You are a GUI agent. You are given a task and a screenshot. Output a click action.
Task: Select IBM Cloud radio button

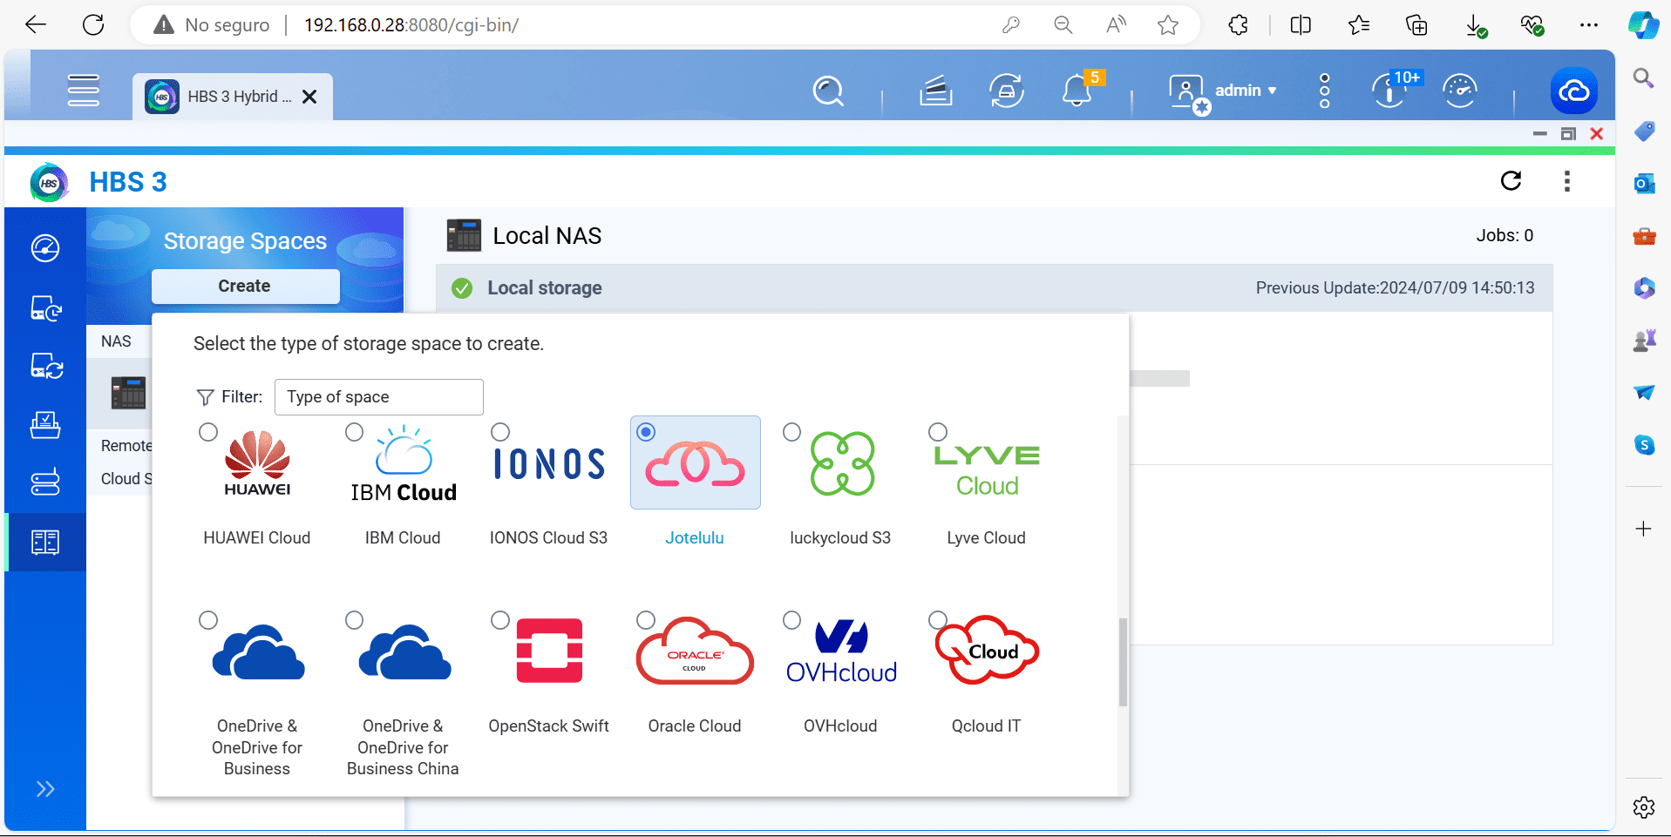354,432
